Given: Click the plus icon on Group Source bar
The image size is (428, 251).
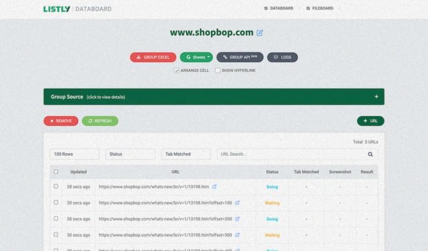Looking at the screenshot, I should click(376, 96).
